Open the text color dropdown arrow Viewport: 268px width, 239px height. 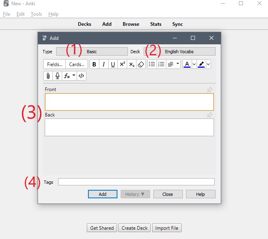(194, 64)
